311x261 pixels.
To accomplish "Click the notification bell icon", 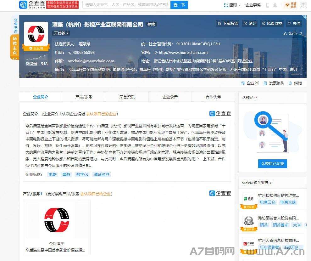I will coord(275,5).
